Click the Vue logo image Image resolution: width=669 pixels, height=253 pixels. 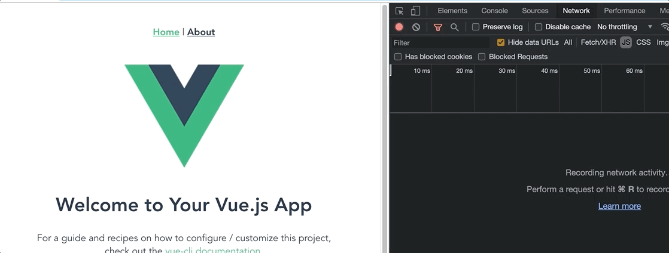point(184,116)
